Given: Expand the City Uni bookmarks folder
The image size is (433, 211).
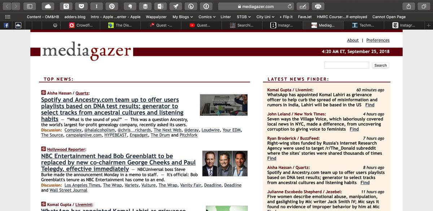Looking at the screenshot, I should (x=265, y=17).
